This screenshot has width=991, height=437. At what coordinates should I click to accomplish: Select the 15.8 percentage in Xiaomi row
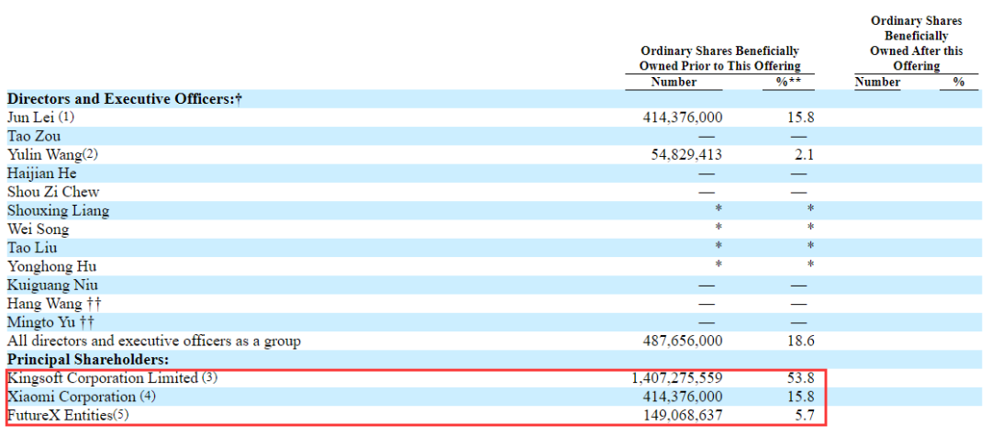[x=801, y=398]
